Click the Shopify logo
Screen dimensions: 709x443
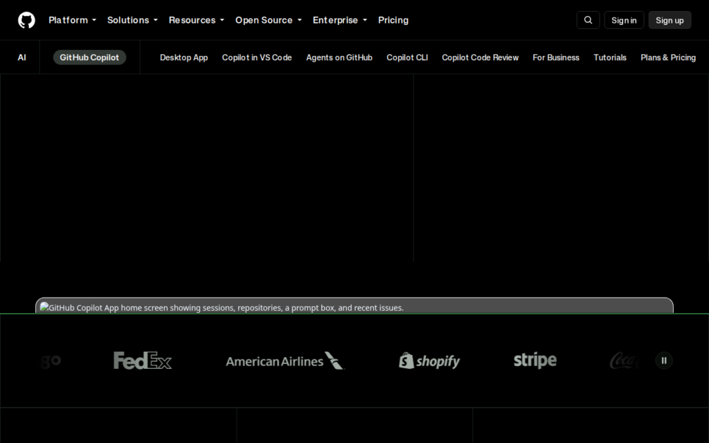coord(429,361)
